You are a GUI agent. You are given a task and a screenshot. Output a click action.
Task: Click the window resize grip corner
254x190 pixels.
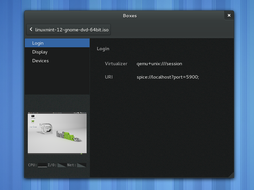(231, 175)
